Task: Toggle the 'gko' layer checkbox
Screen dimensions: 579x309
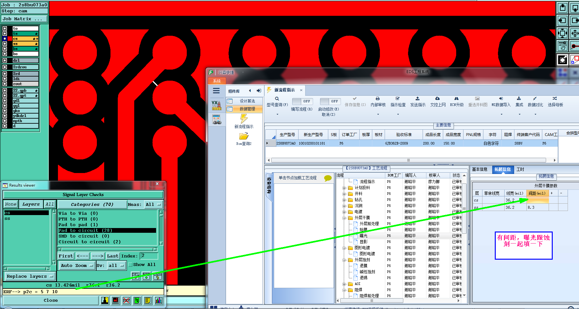Action: tap(5, 111)
